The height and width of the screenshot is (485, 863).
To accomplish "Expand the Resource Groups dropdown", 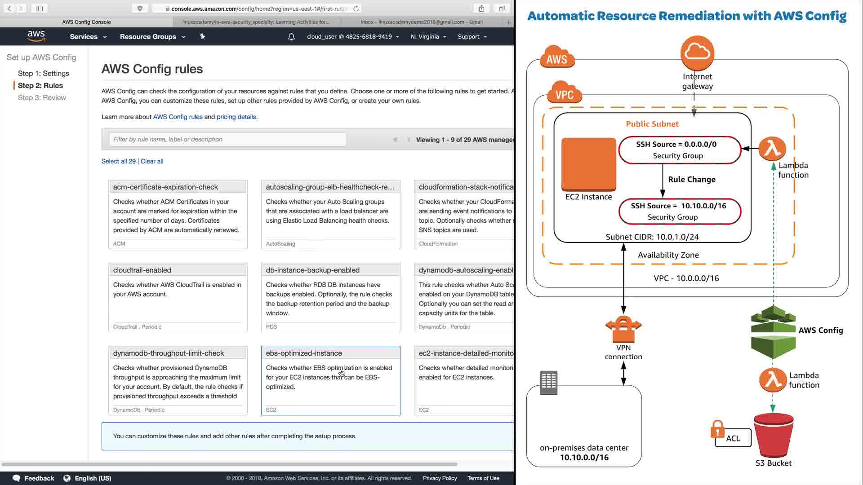I will 152,37.
